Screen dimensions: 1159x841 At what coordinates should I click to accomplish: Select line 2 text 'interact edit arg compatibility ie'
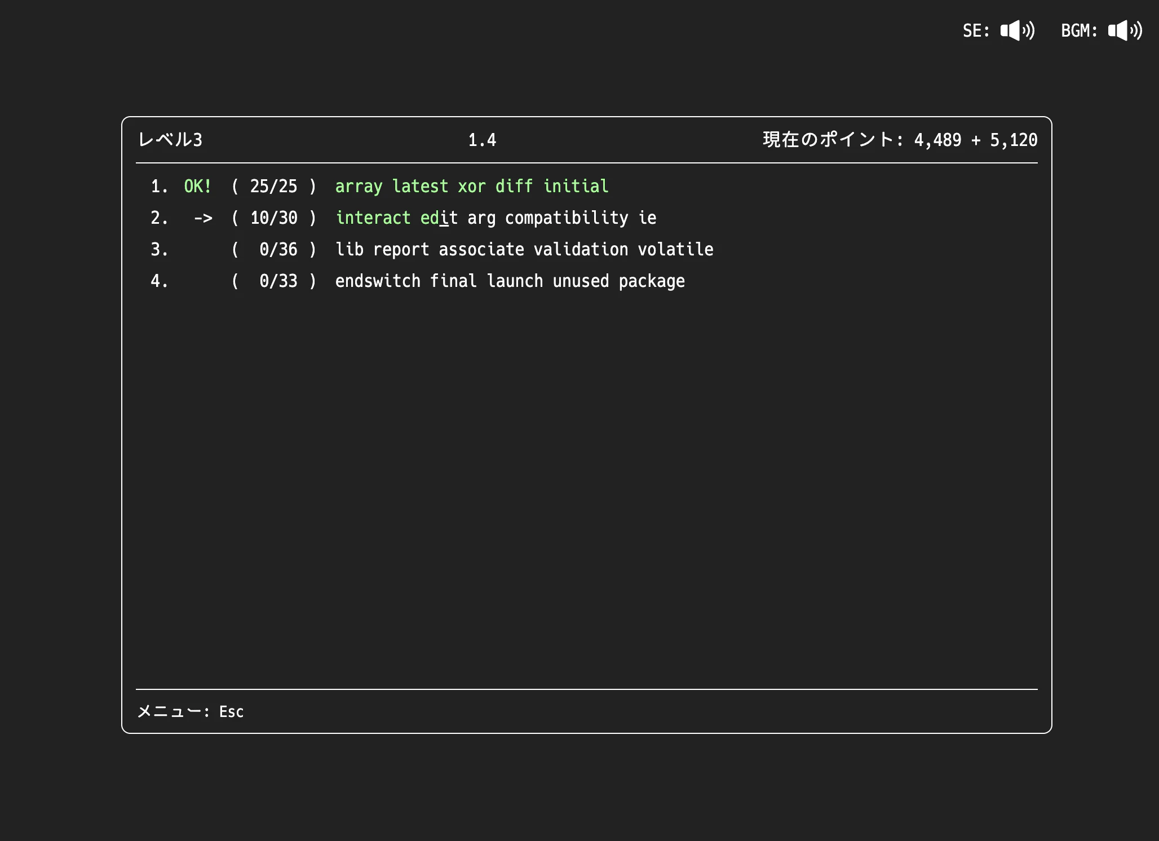(496, 218)
